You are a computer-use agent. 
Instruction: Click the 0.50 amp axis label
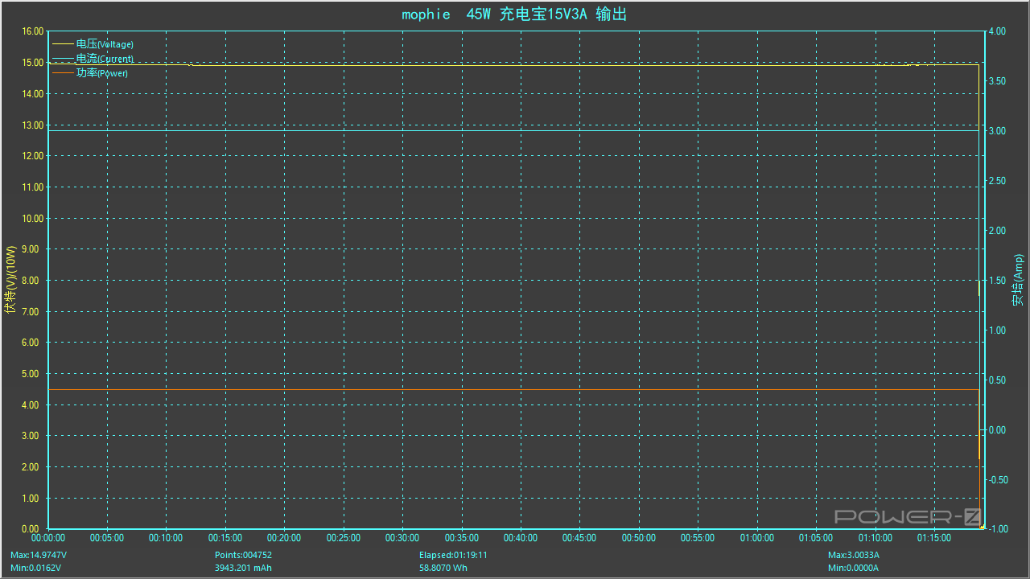[997, 380]
